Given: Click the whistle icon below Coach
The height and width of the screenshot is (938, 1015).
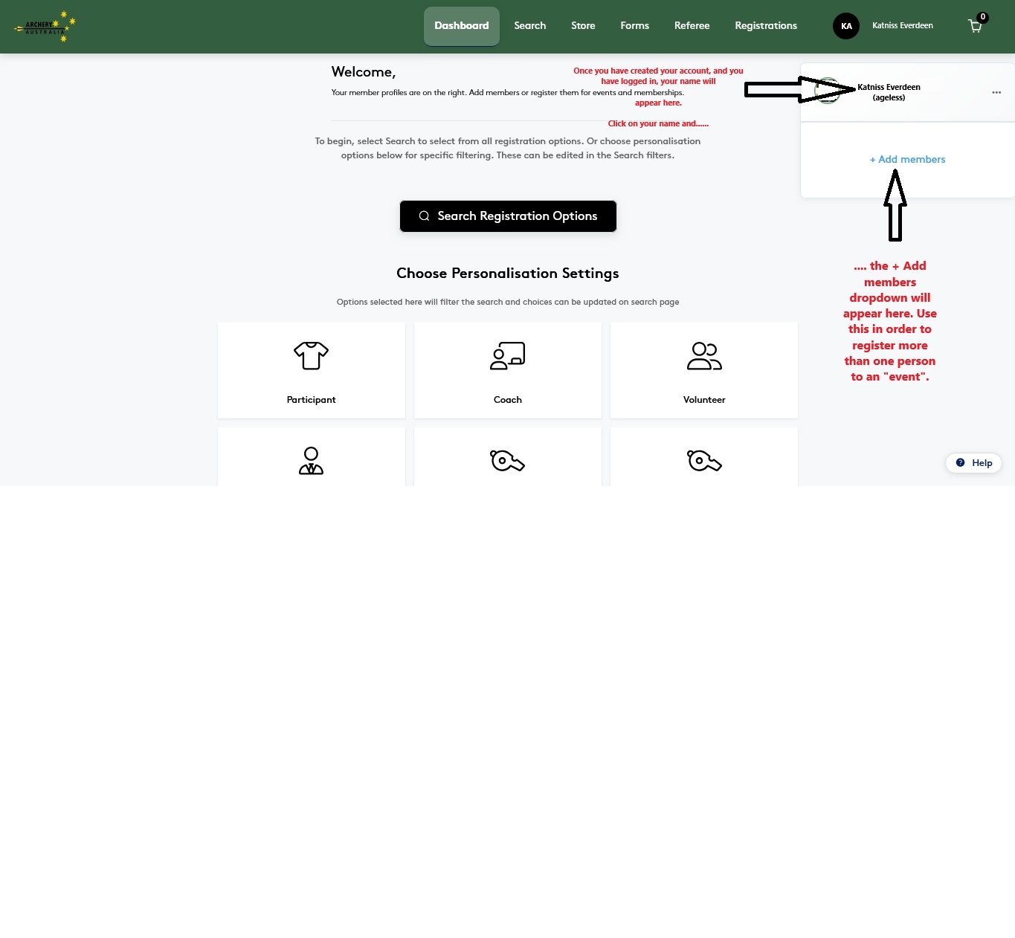Looking at the screenshot, I should (507, 460).
